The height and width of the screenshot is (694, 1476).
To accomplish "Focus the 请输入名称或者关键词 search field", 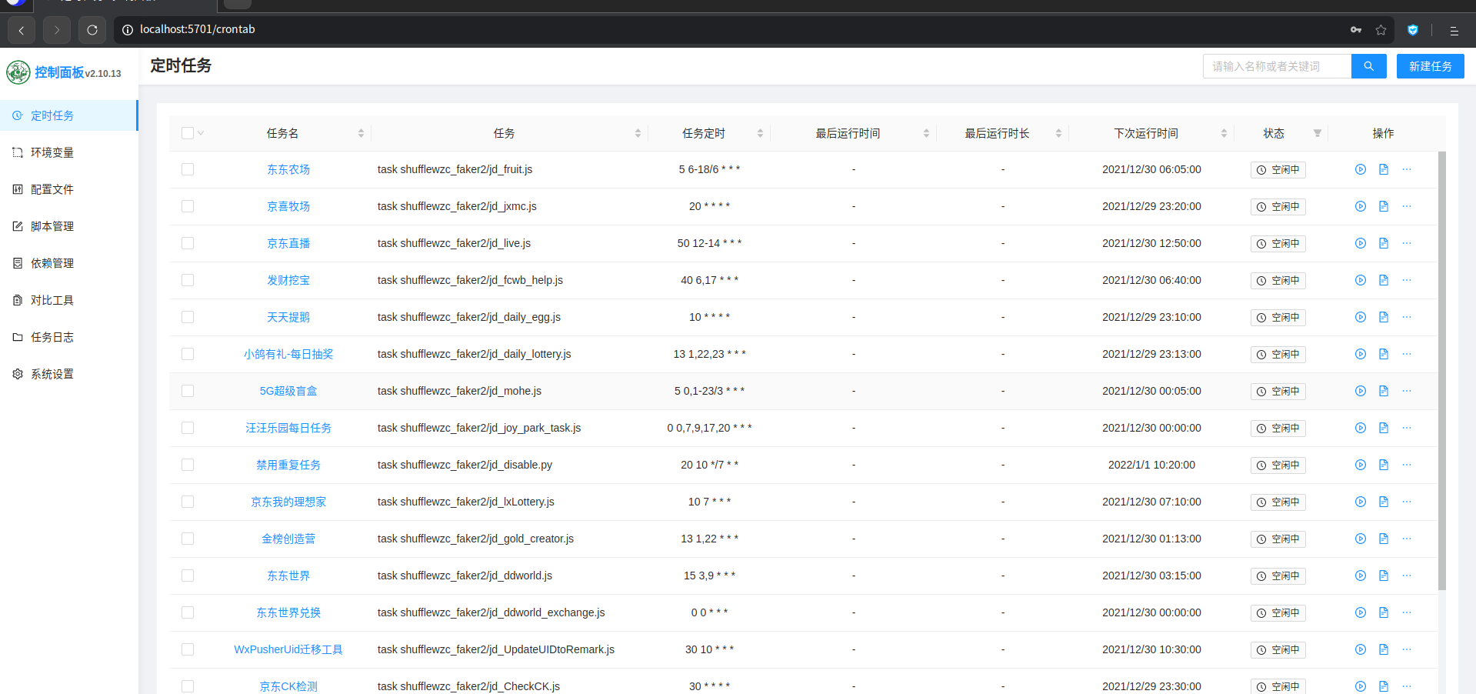I will pyautogui.click(x=1277, y=66).
